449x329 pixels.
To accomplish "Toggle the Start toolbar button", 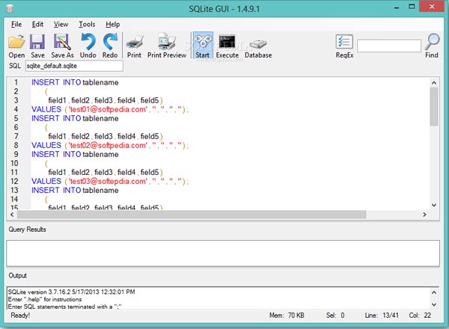I will click(x=203, y=45).
